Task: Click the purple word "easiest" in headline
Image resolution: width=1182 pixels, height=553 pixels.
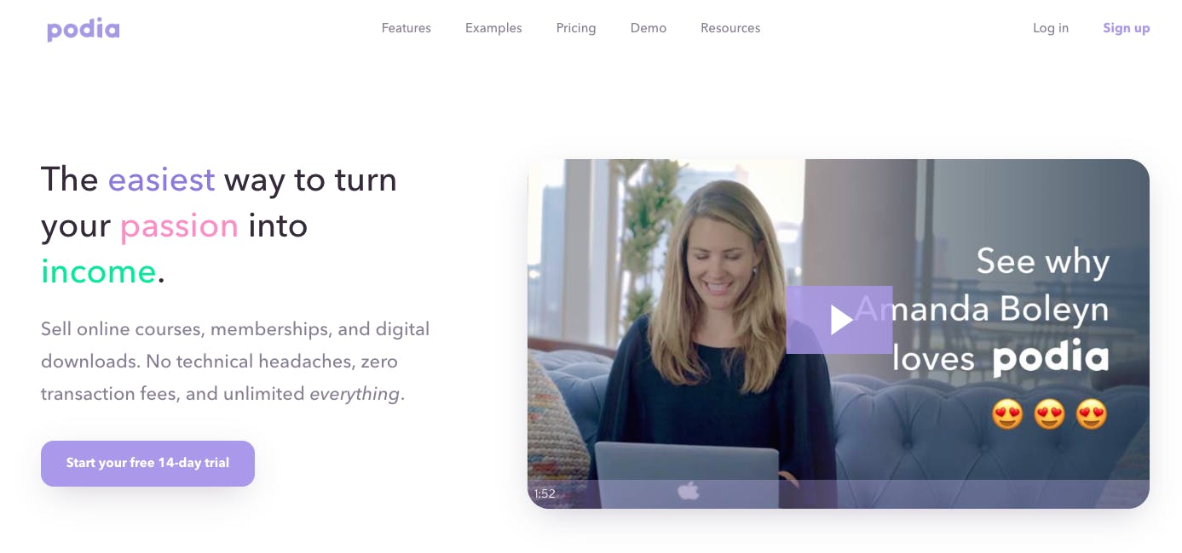Action: coord(161,180)
